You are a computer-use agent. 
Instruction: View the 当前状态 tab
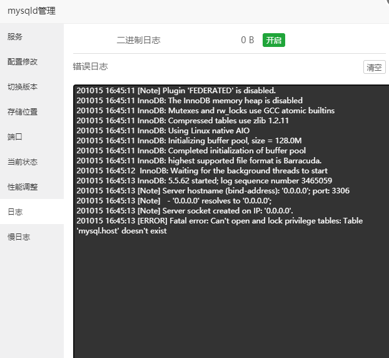32,162
